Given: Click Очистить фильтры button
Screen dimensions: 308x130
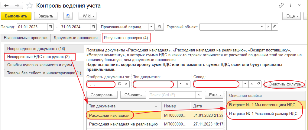Looking at the screenshot, I should pos(285,84).
